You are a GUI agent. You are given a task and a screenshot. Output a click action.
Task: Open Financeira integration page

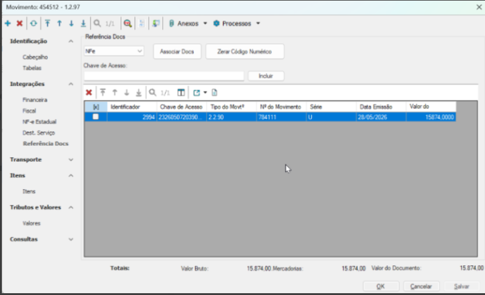pyautogui.click(x=35, y=100)
